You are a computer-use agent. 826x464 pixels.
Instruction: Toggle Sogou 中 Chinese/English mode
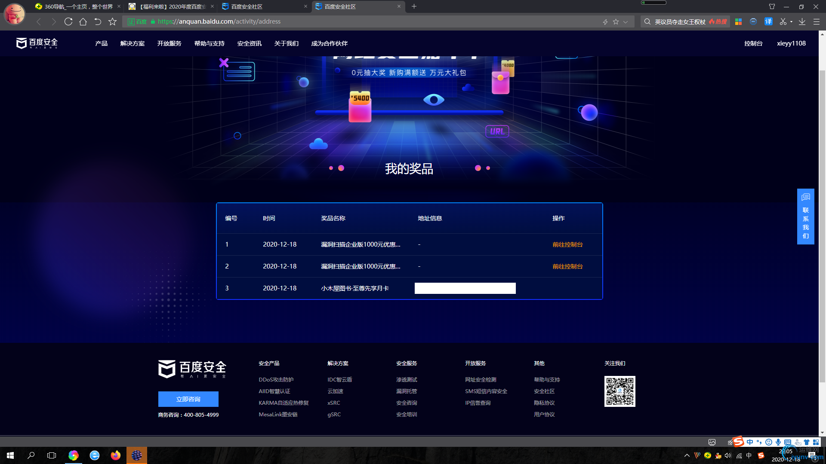coord(750,442)
